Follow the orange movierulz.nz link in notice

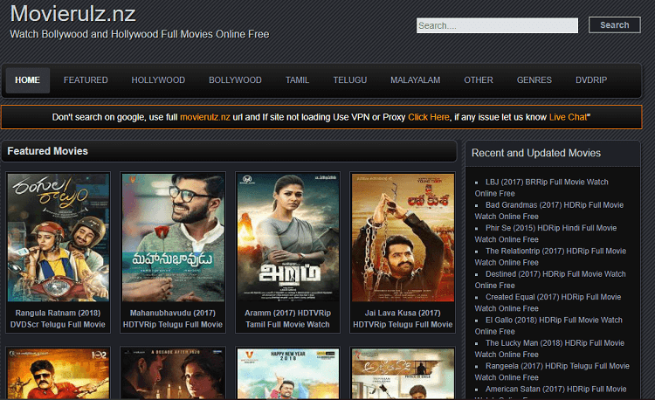click(x=205, y=117)
